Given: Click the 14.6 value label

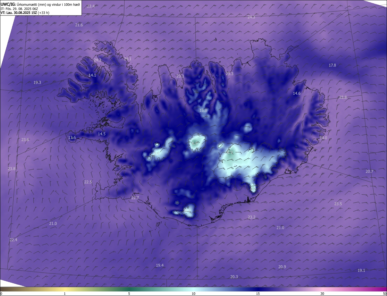Looking at the screenshot, I should coord(297,94).
